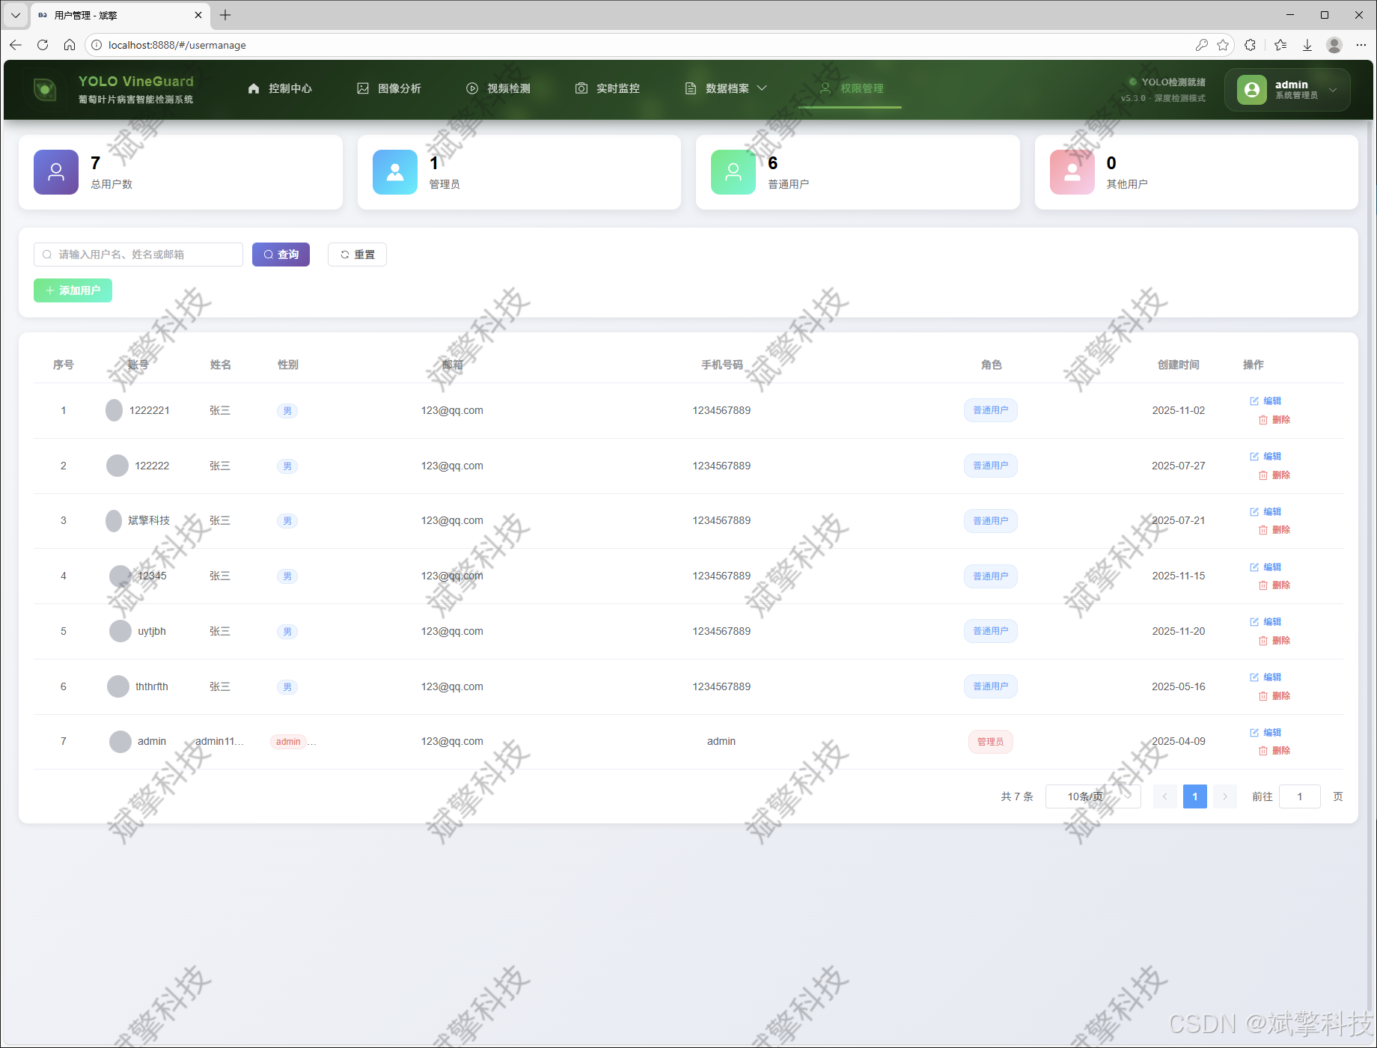Click the 其他用户 pink stat icon
The width and height of the screenshot is (1377, 1048).
click(x=1072, y=172)
